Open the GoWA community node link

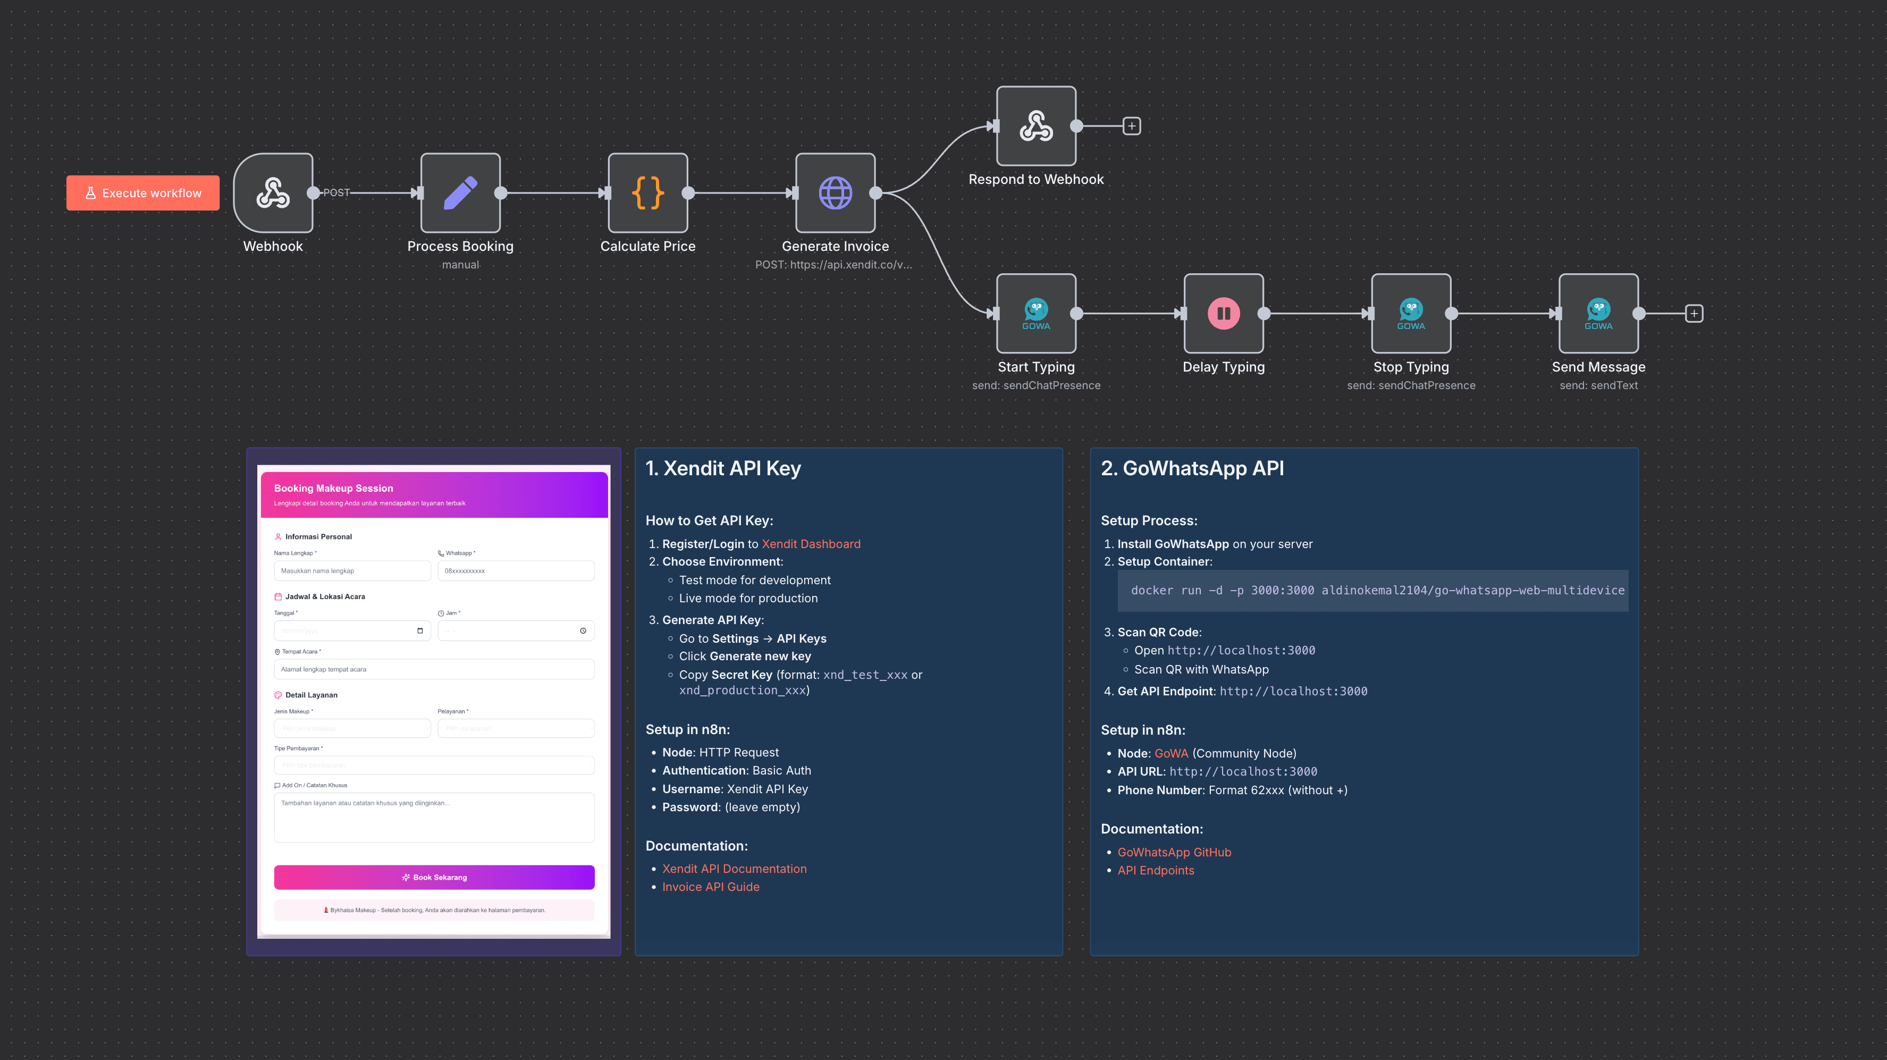click(x=1172, y=753)
